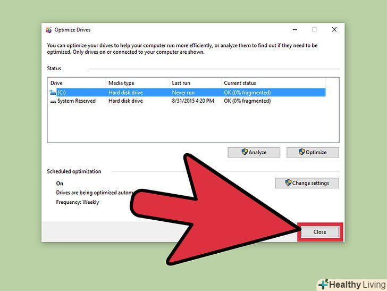Click Hard disk drive cell for System Reserved
Screen dimensions: 387x291
click(x=125, y=101)
